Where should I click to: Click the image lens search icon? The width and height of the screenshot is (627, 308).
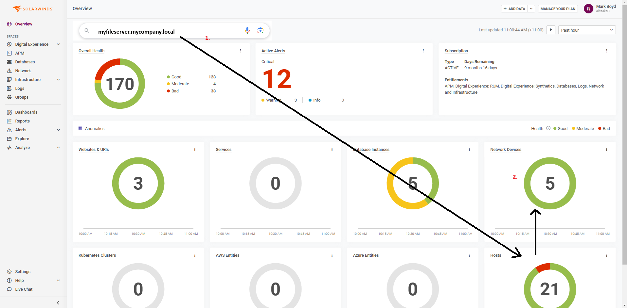tap(260, 30)
